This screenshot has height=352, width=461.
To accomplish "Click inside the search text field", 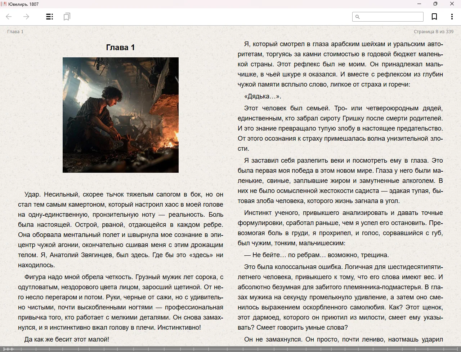I will [391, 17].
